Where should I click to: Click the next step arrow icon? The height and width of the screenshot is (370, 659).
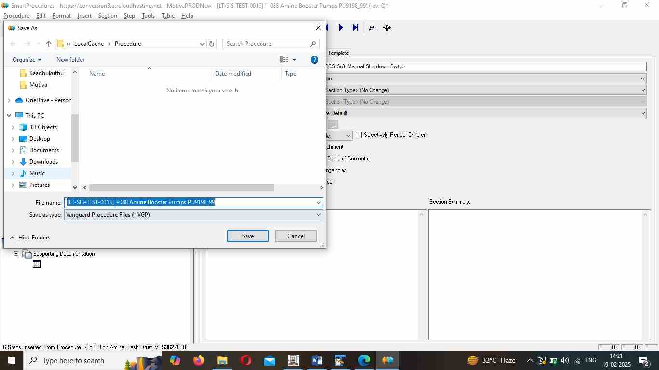pos(341,28)
